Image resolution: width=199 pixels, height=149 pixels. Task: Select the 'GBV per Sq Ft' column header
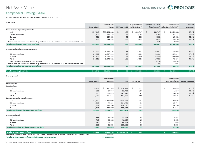tap(122, 27)
